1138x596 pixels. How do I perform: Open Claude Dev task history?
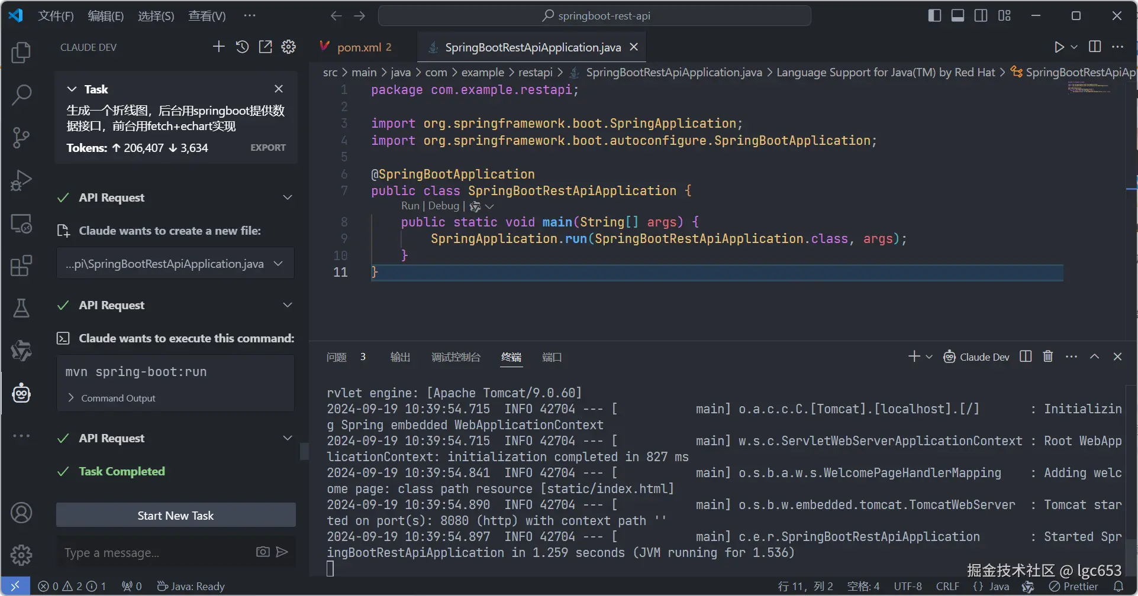coord(242,47)
